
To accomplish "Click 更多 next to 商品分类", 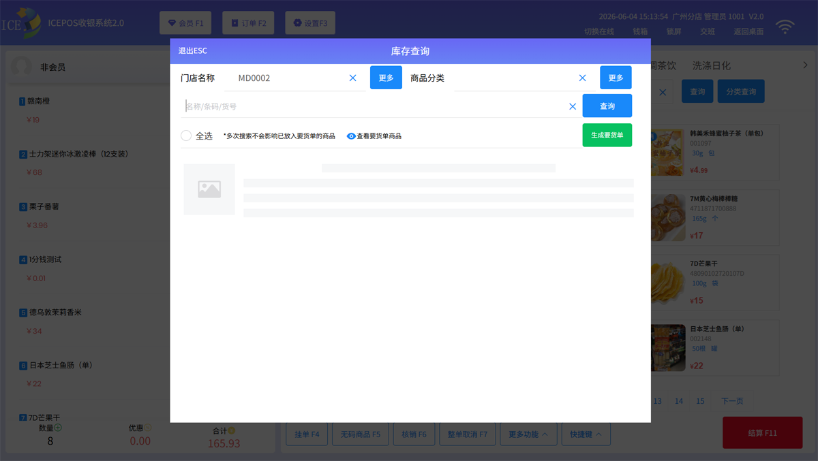I will (616, 78).
